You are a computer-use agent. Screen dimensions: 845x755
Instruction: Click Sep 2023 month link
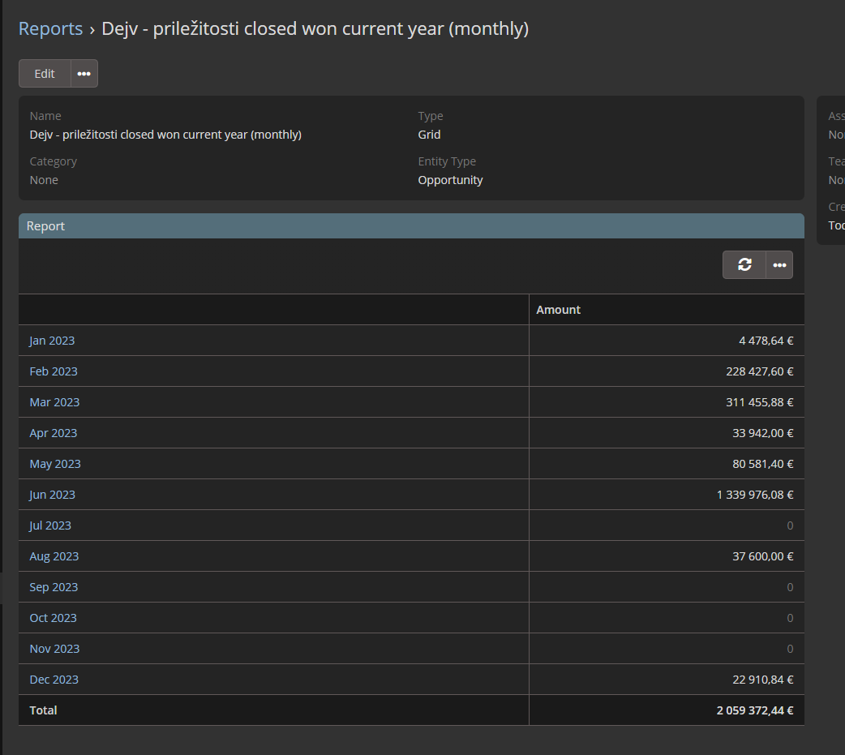54,587
